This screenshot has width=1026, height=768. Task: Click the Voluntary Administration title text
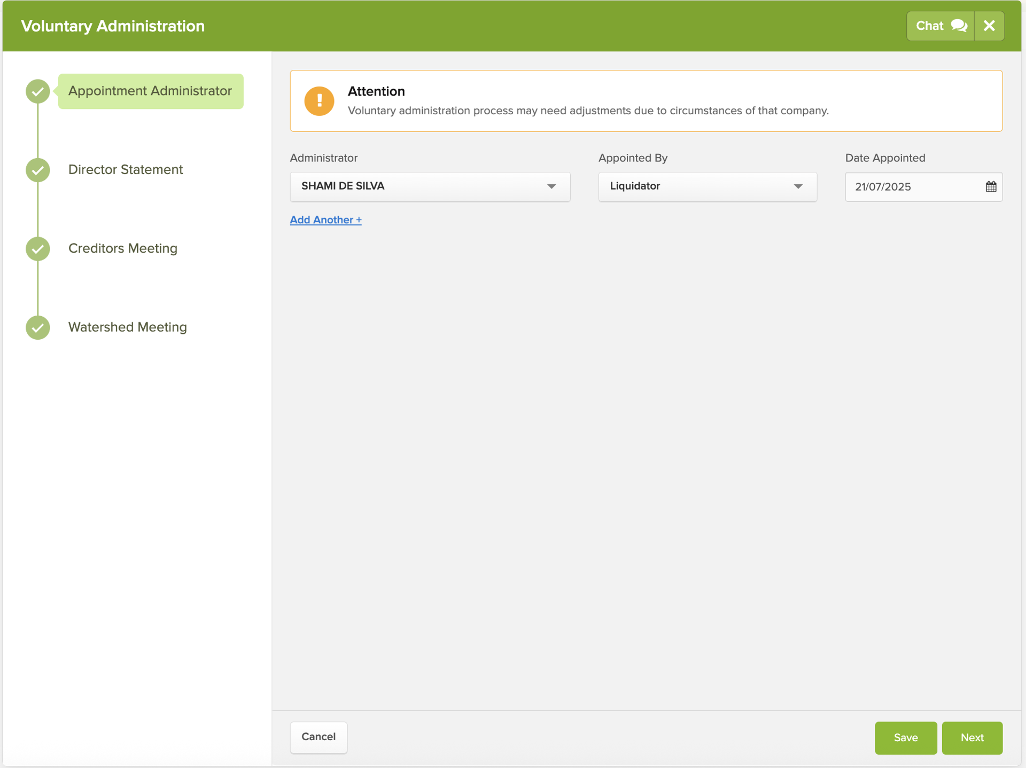(x=113, y=26)
